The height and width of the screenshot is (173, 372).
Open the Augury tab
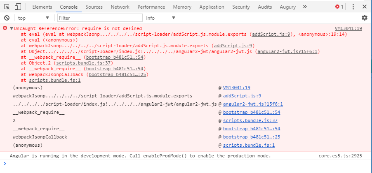287,7
